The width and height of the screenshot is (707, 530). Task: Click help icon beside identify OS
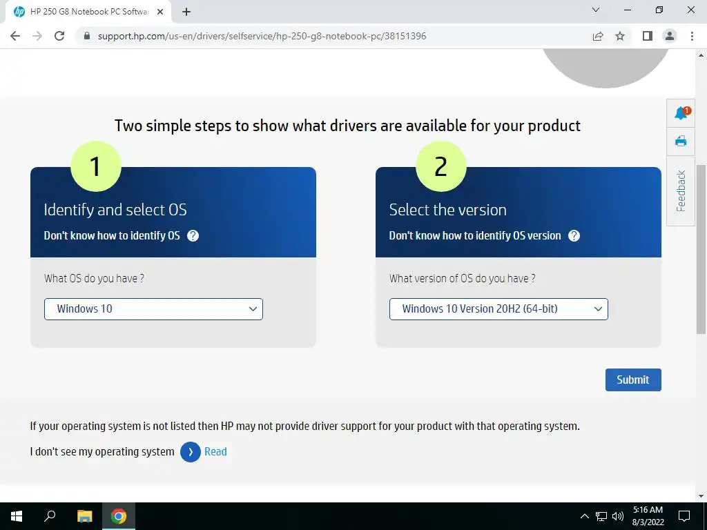pyautogui.click(x=193, y=236)
